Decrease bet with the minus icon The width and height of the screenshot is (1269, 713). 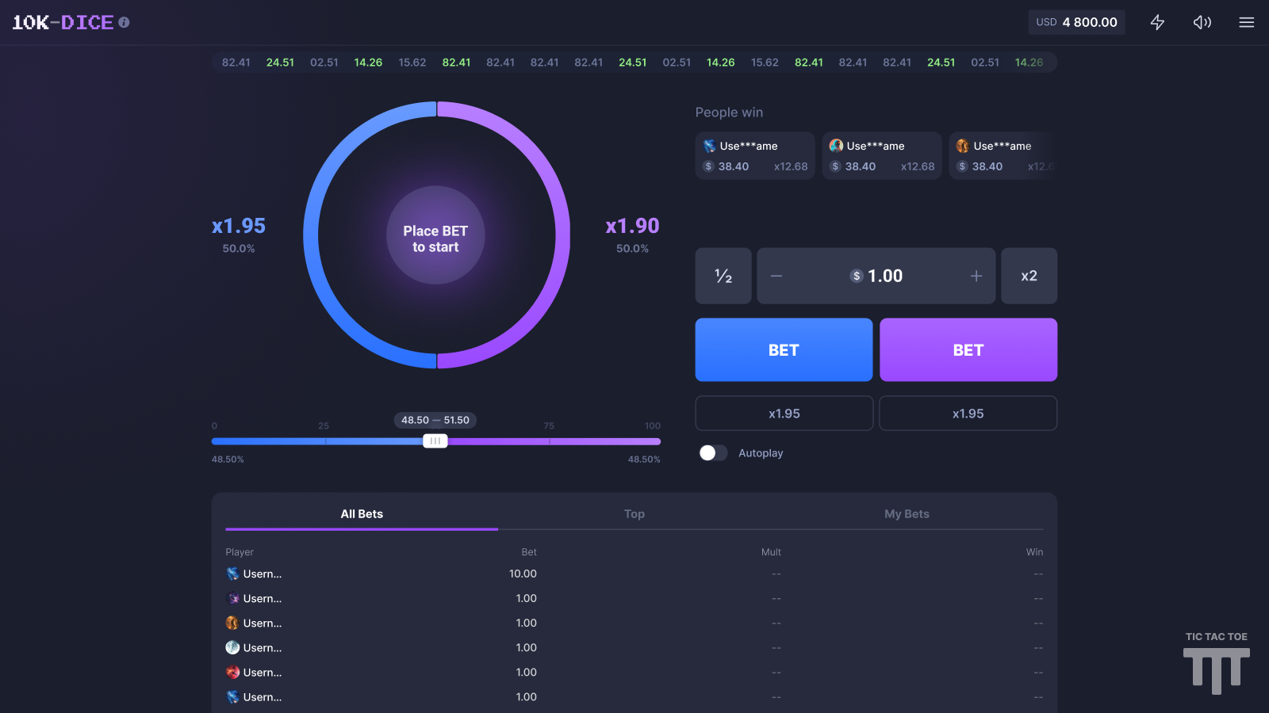[776, 276]
